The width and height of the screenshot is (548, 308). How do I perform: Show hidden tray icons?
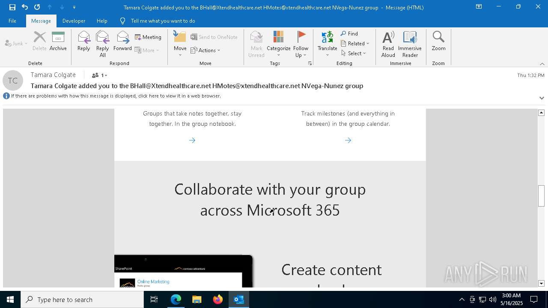tap(462, 299)
